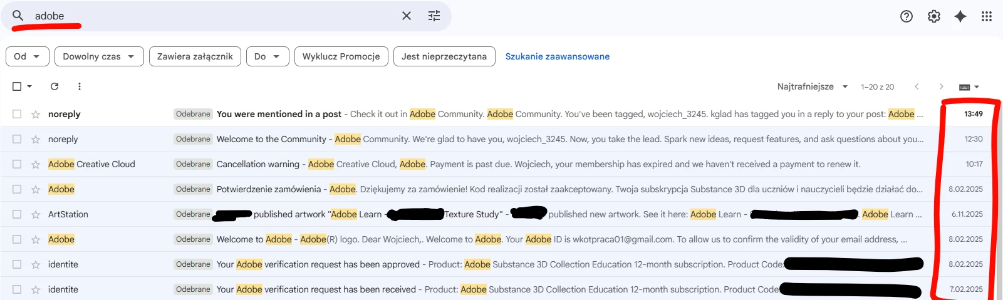Image resolution: width=1003 pixels, height=300 pixels.
Task: Open the Potwierdzenie zamówienia email
Action: point(501,189)
